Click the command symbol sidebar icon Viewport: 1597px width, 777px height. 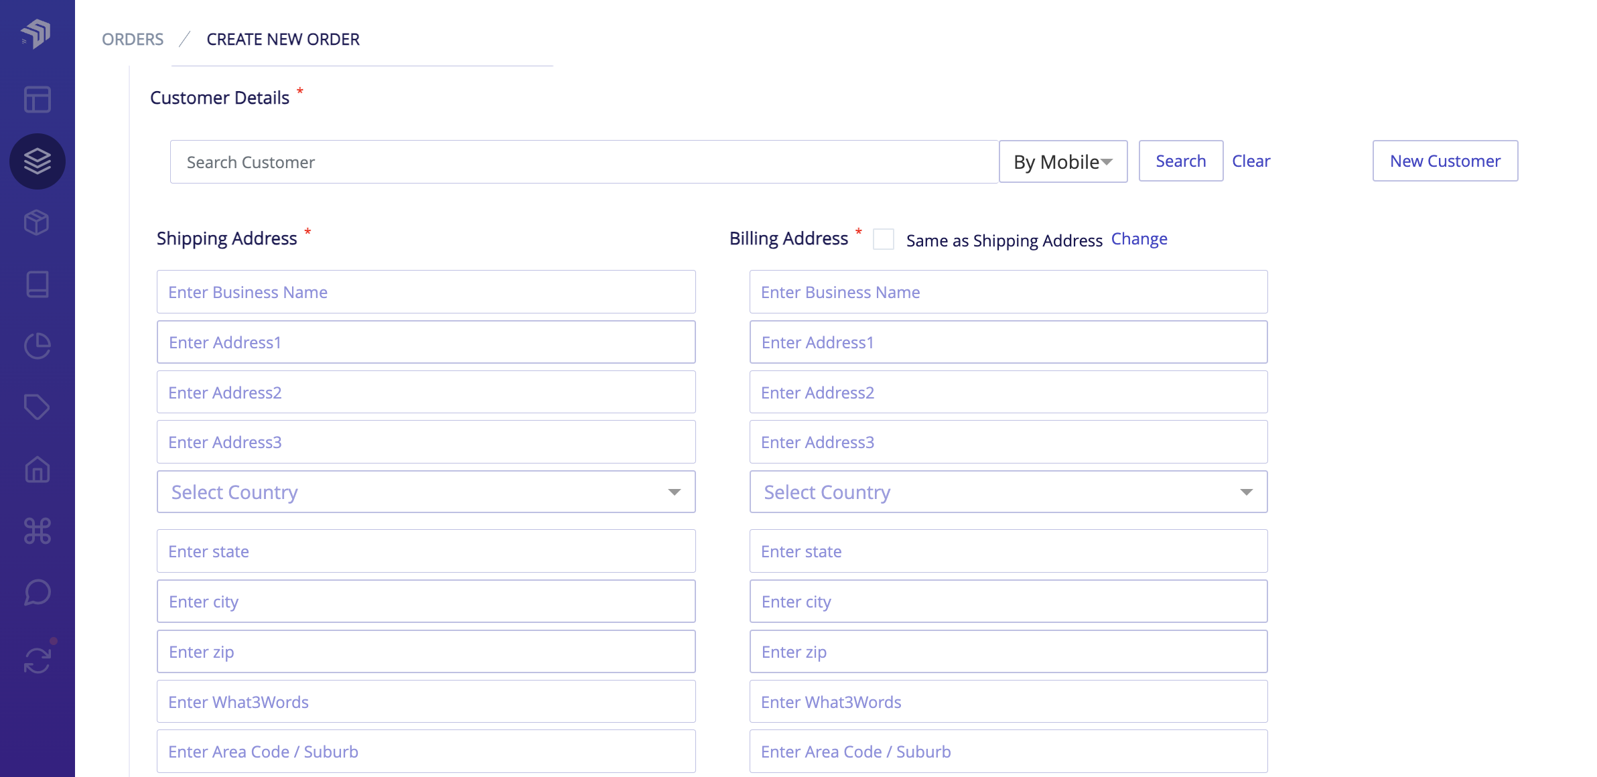click(x=38, y=531)
